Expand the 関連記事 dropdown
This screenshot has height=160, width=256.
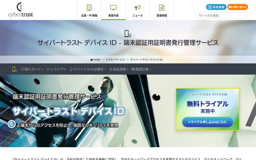141,69
